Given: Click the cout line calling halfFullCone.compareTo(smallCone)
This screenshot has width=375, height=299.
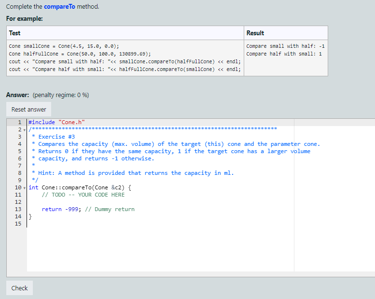Looking at the screenshot, I should [x=125, y=69].
